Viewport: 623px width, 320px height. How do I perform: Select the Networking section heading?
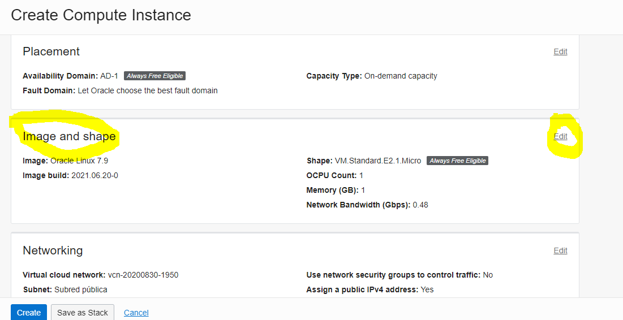pos(53,250)
